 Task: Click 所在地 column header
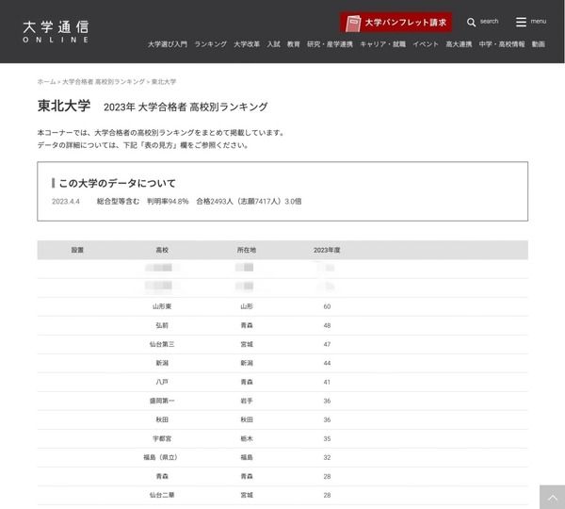click(x=247, y=250)
